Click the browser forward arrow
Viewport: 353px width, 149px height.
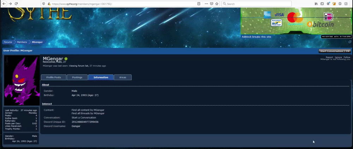[x=10, y=4]
